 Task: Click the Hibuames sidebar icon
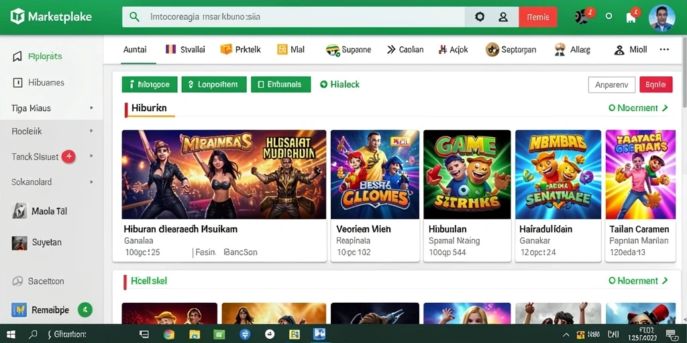pos(17,82)
